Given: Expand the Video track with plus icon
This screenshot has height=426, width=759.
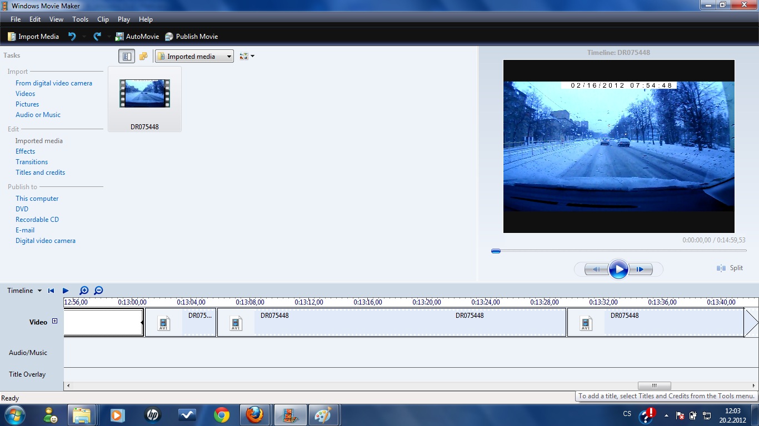Looking at the screenshot, I should coord(54,321).
